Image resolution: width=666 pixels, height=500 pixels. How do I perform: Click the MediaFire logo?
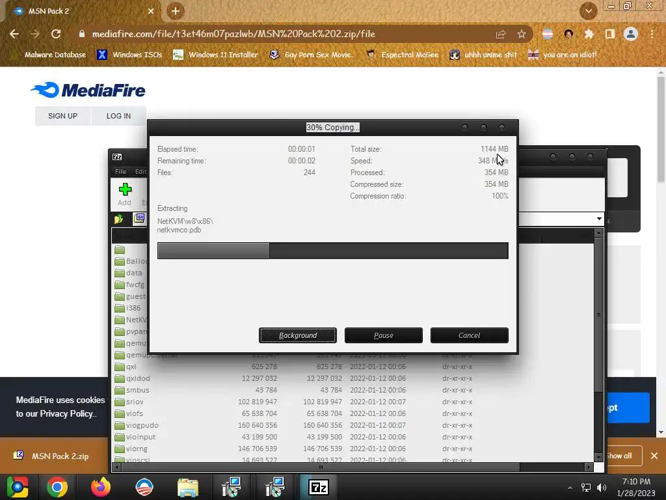coord(88,90)
